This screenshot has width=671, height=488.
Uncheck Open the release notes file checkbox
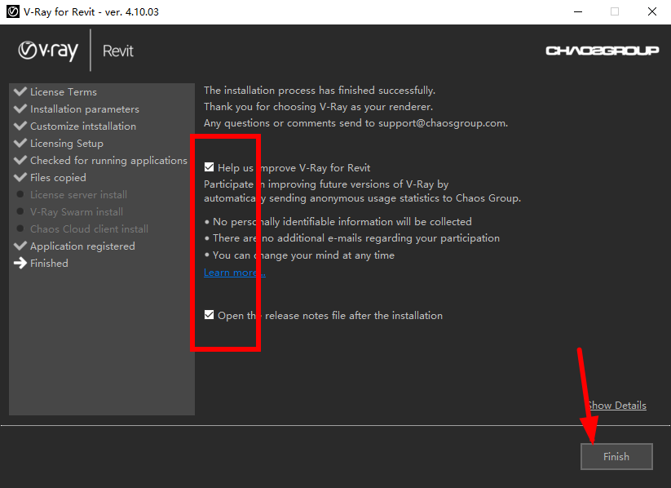tap(209, 315)
